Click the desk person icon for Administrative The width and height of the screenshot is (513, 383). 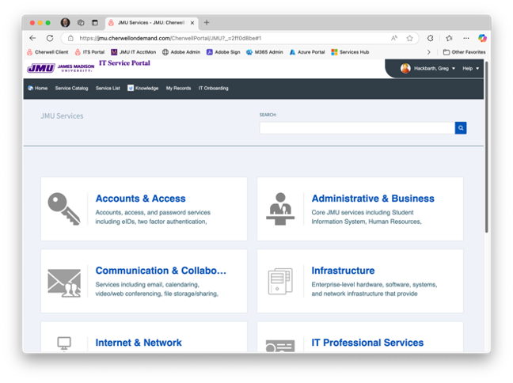280,209
